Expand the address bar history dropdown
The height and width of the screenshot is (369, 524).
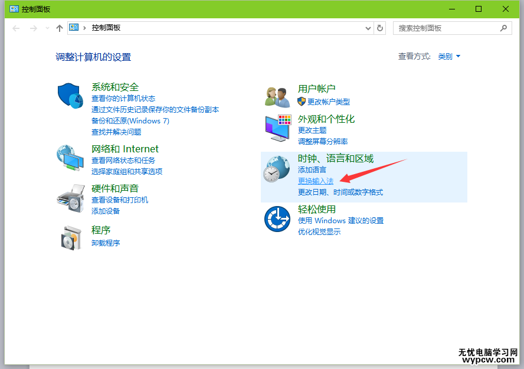tap(368, 28)
